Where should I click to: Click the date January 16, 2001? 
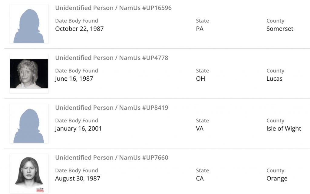pyautogui.click(x=78, y=128)
